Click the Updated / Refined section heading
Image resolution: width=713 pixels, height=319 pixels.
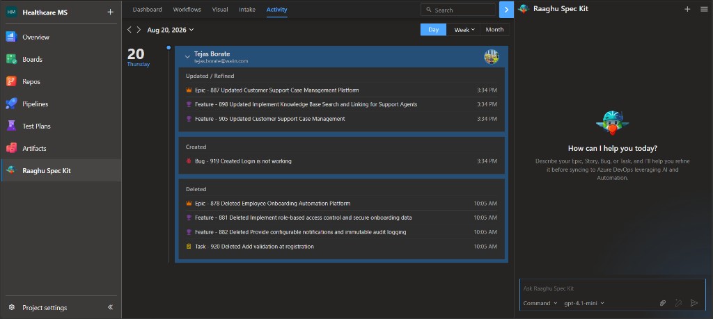(x=210, y=76)
